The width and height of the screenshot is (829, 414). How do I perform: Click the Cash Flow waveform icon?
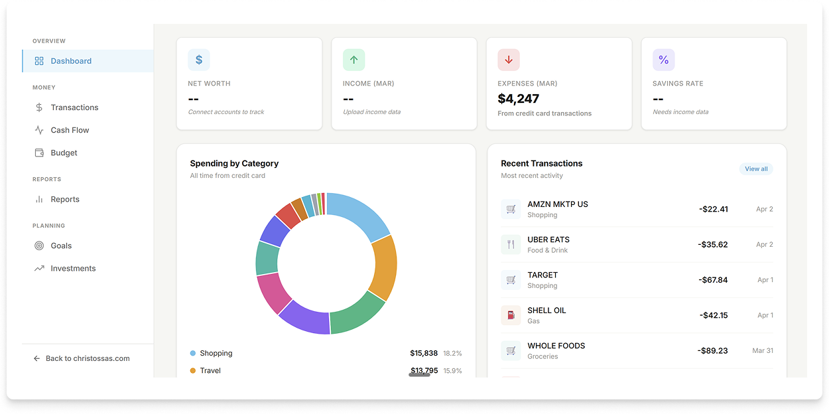[38, 129]
